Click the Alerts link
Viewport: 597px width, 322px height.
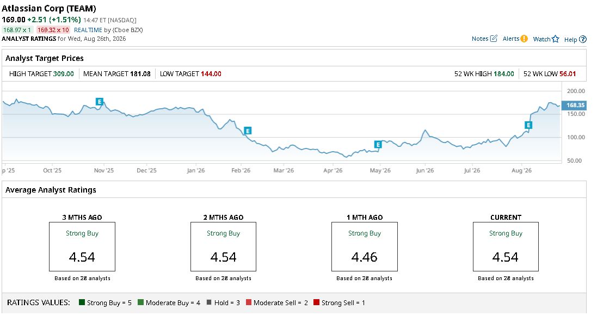pyautogui.click(x=510, y=39)
